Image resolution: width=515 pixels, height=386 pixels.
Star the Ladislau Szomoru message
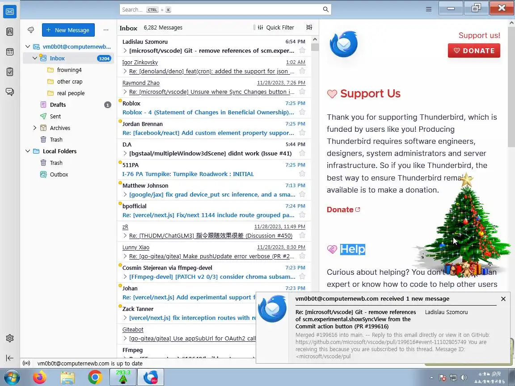pyautogui.click(x=302, y=50)
